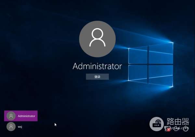This screenshot has height=137, width=195.
Task: Click the Windows logo top-right pane
Action: click(161, 52)
